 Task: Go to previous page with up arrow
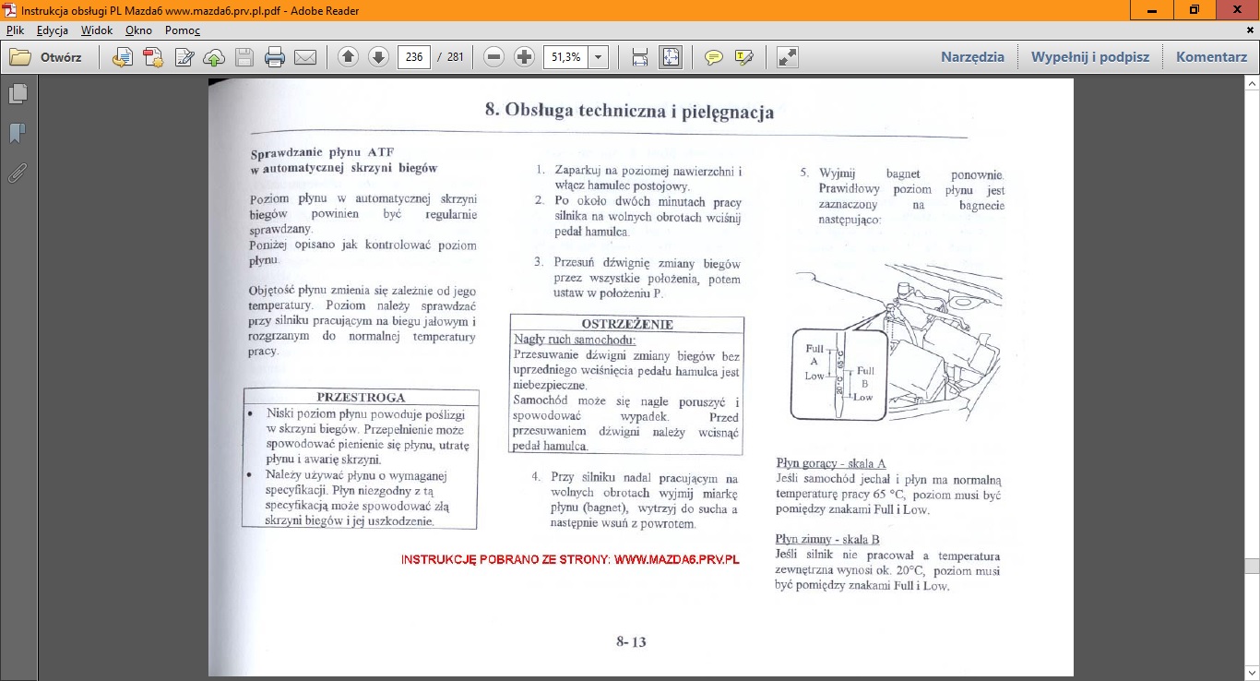click(348, 57)
